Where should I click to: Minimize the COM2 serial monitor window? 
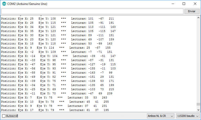pyautogui.click(x=172, y=4)
